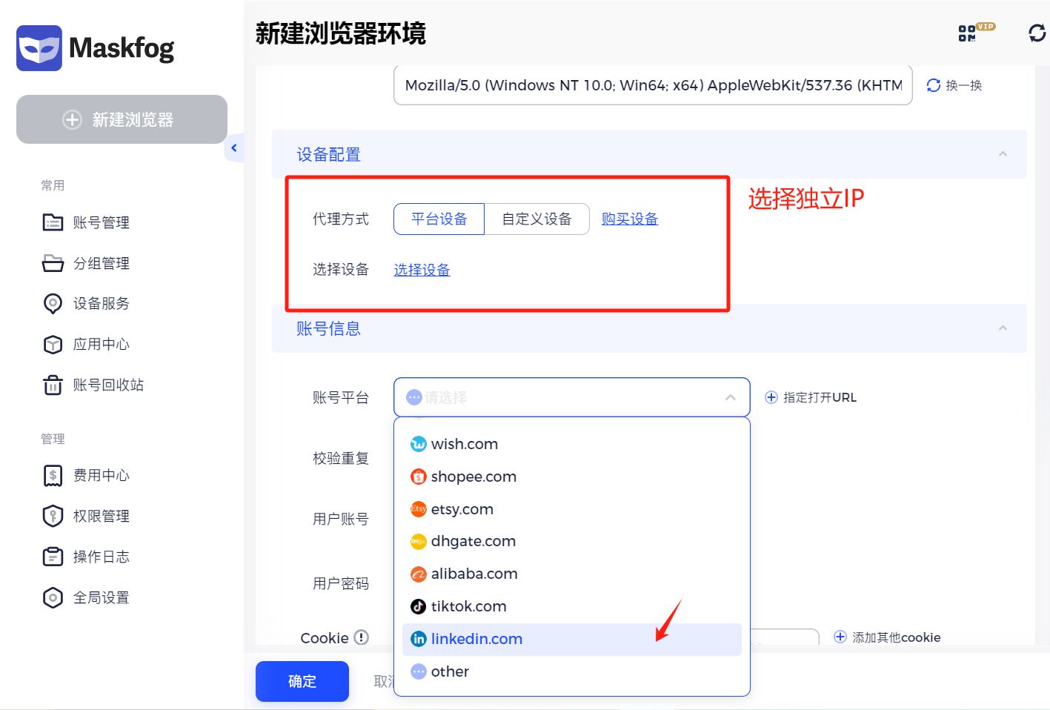This screenshot has height=710, width=1050.
Task: Choose tiktok.com from the platform list
Action: (x=571, y=606)
